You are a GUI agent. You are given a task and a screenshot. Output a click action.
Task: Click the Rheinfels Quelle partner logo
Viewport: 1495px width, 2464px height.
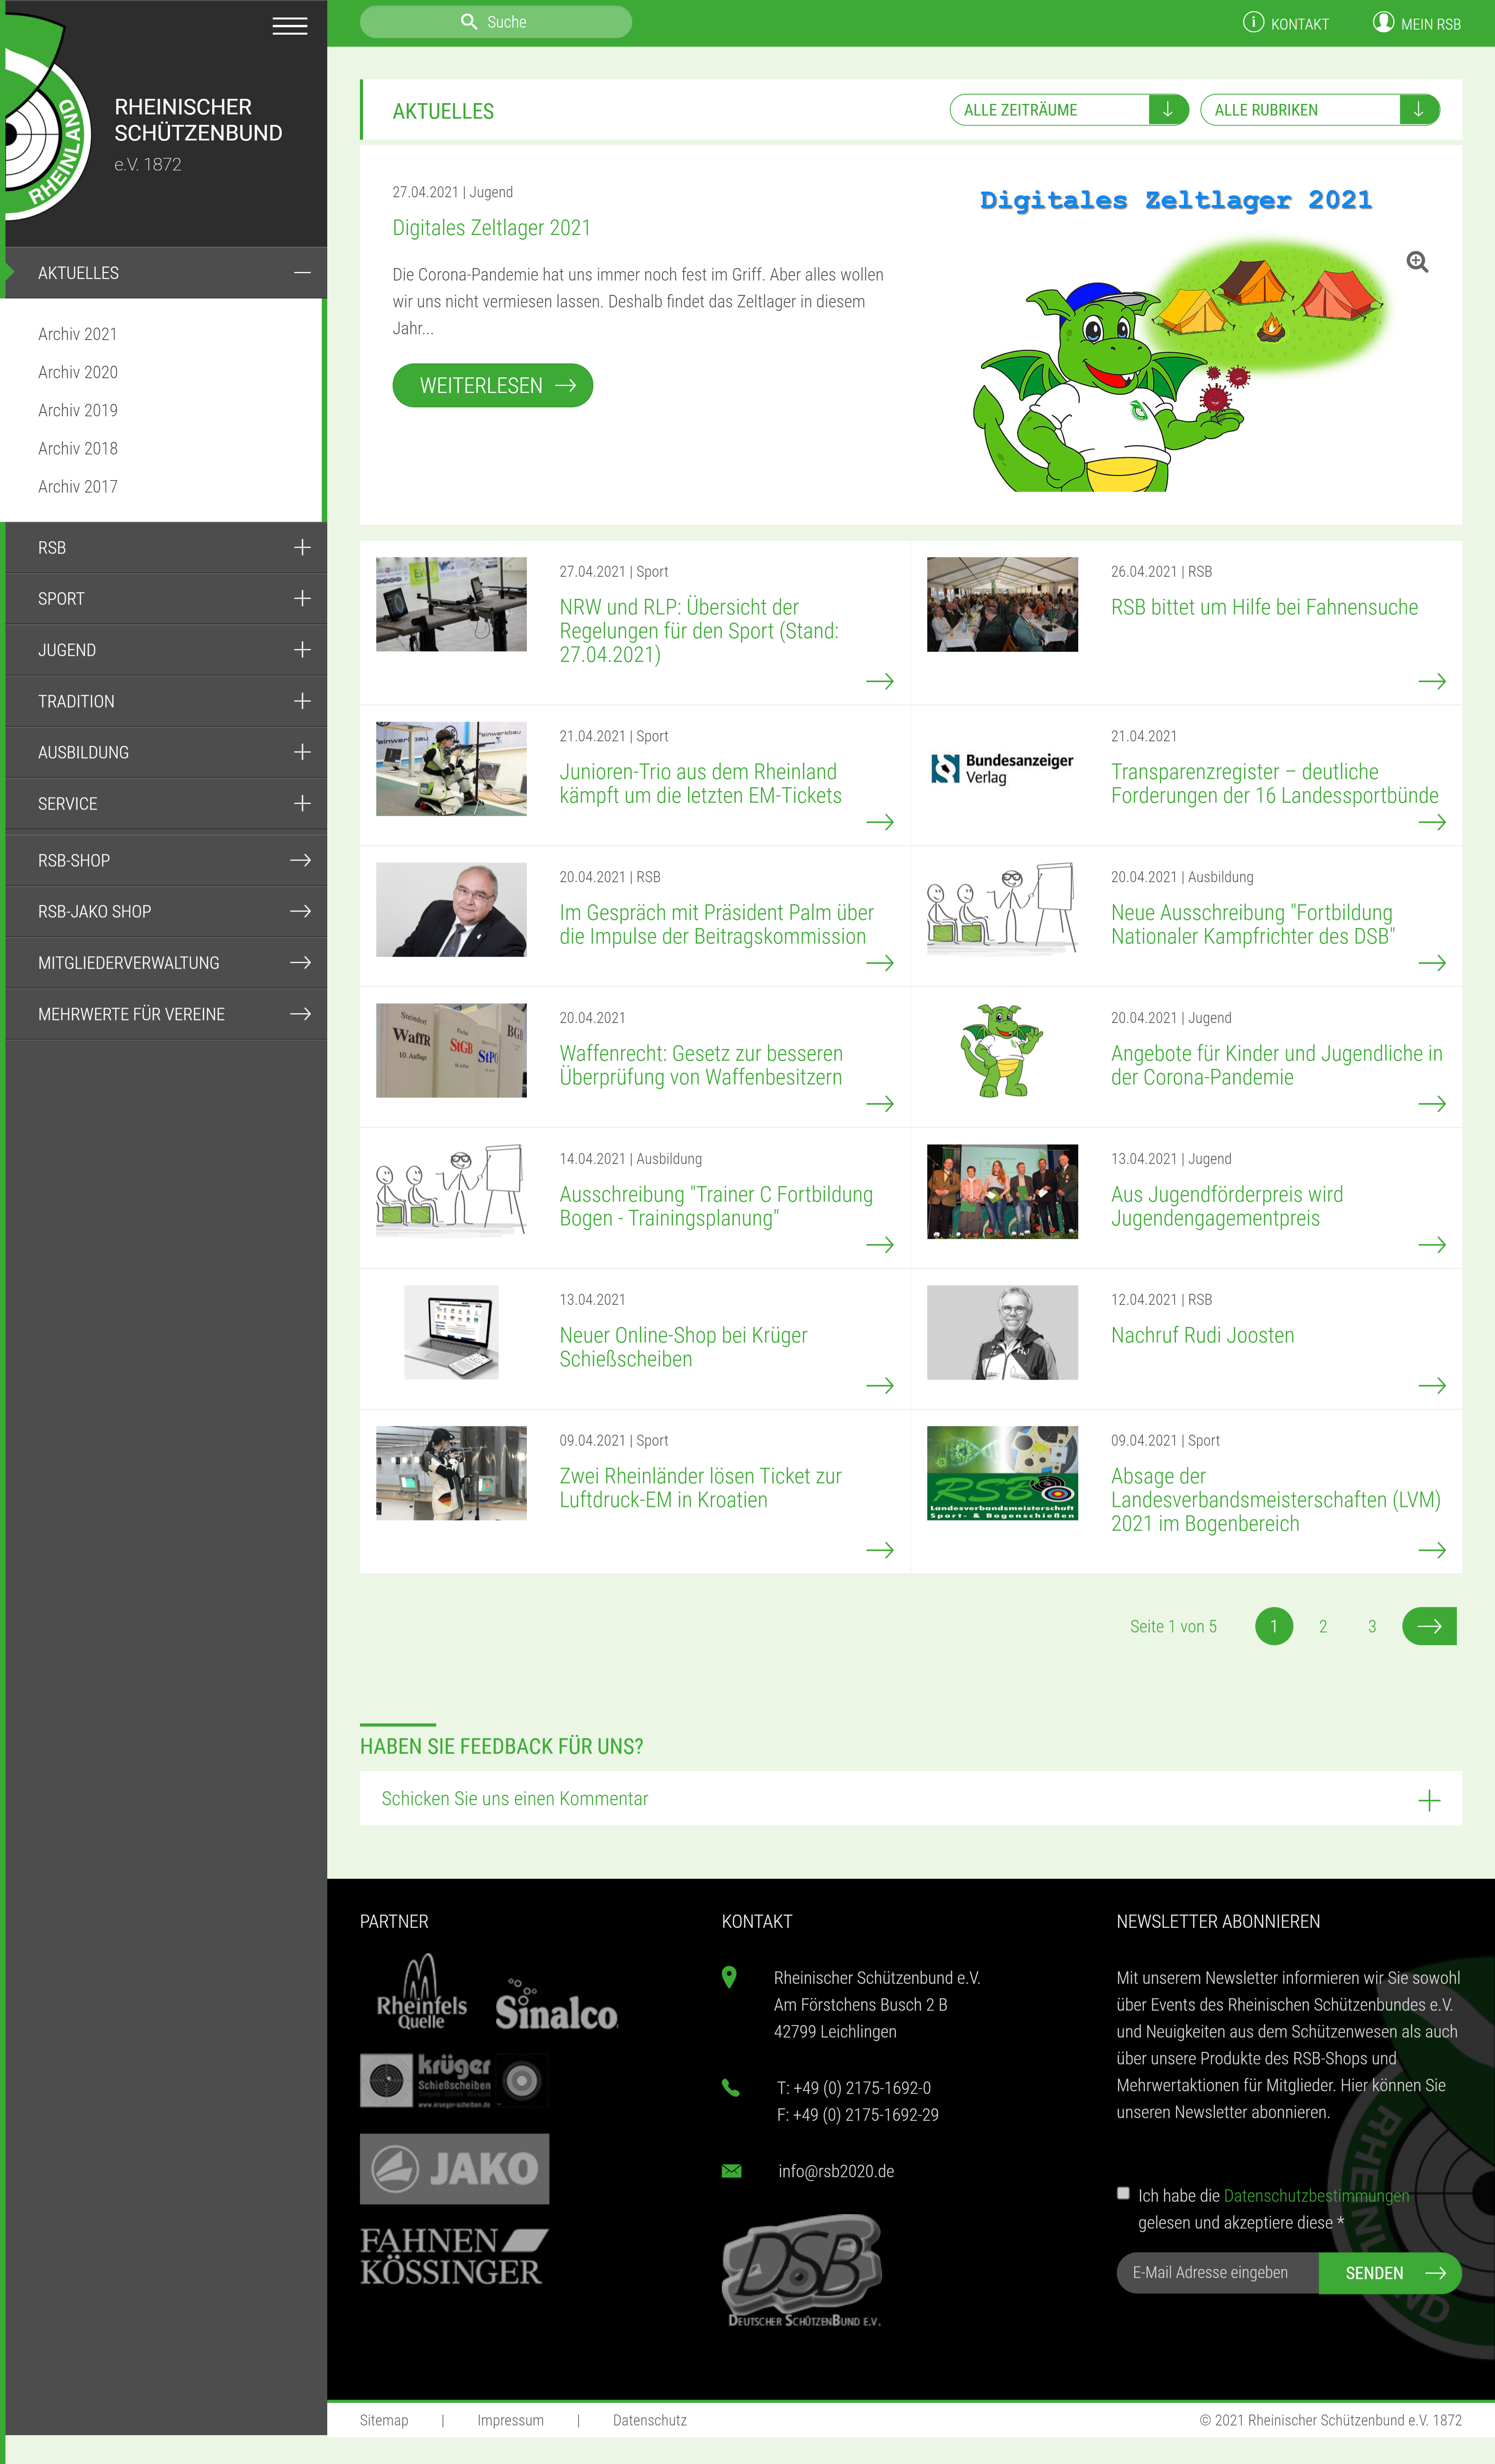(x=422, y=1991)
